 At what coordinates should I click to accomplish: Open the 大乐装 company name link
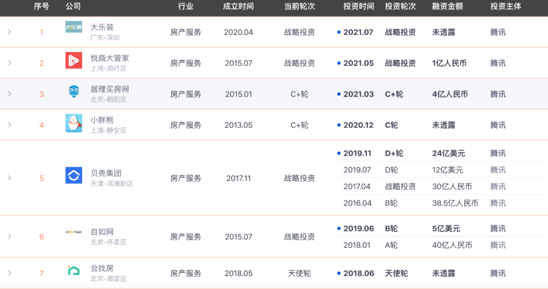click(102, 27)
